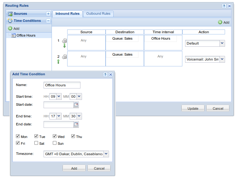This screenshot has height=181, width=237.
Task: Enable the Sat checkbox
Action: pyautogui.click(x=36, y=143)
